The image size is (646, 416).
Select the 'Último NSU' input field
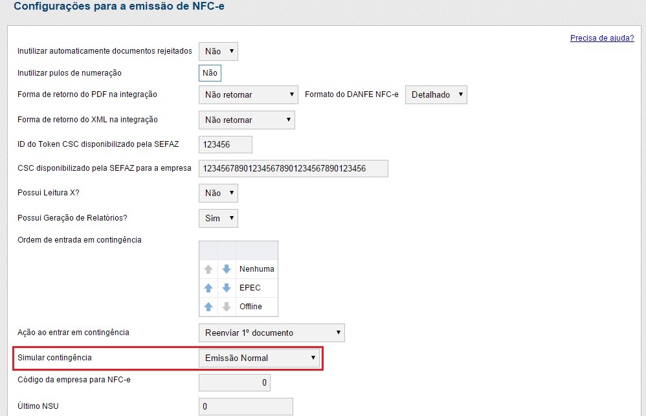click(x=245, y=407)
